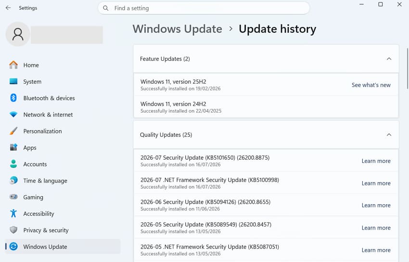
Task: Click the Personalization paintbrush icon
Action: tap(13, 131)
